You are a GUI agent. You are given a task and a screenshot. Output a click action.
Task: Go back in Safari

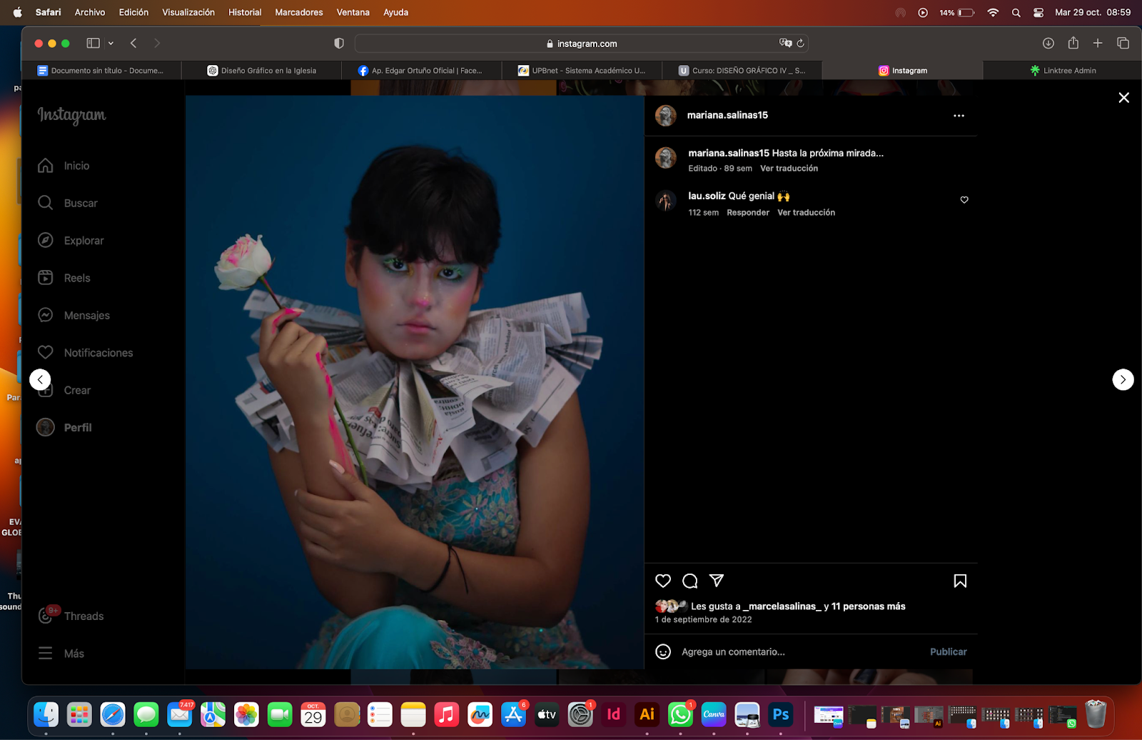tap(133, 44)
